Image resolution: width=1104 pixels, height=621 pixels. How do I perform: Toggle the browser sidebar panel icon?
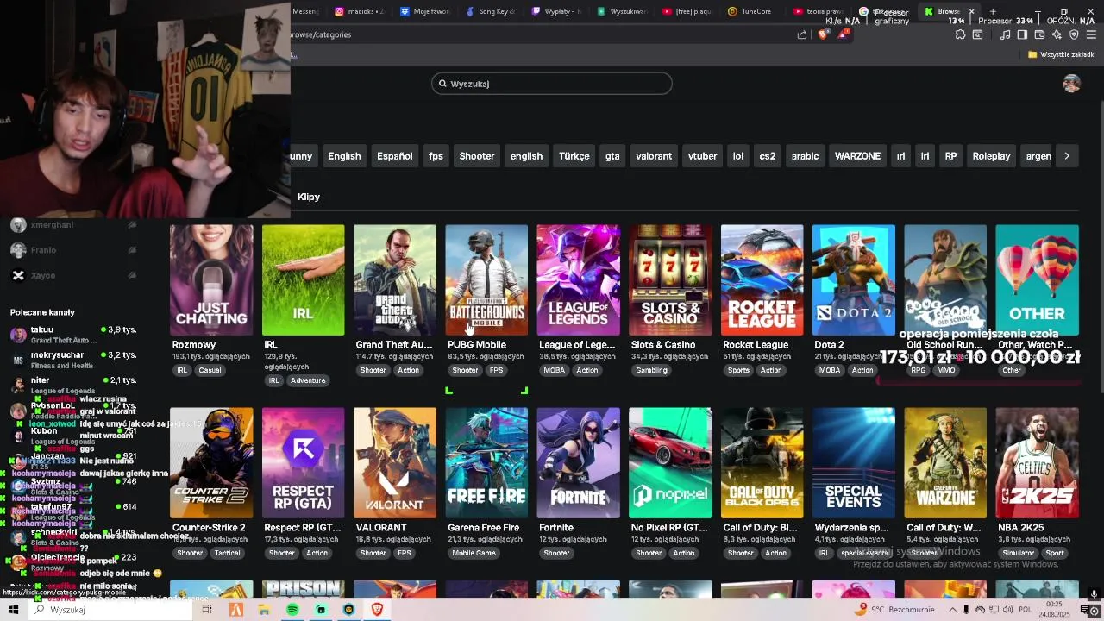(1022, 34)
